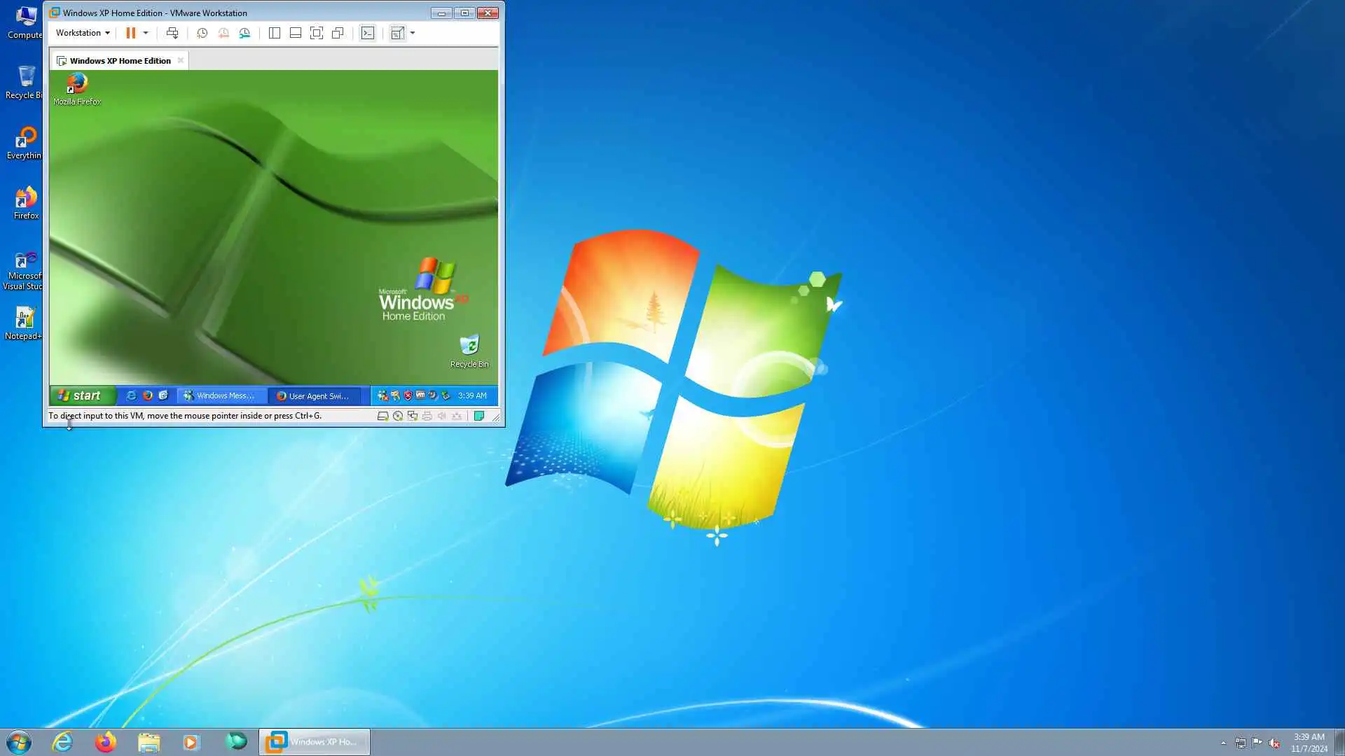This screenshot has height=756, width=1345.
Task: Open the snapshot manager icon
Action: (244, 33)
